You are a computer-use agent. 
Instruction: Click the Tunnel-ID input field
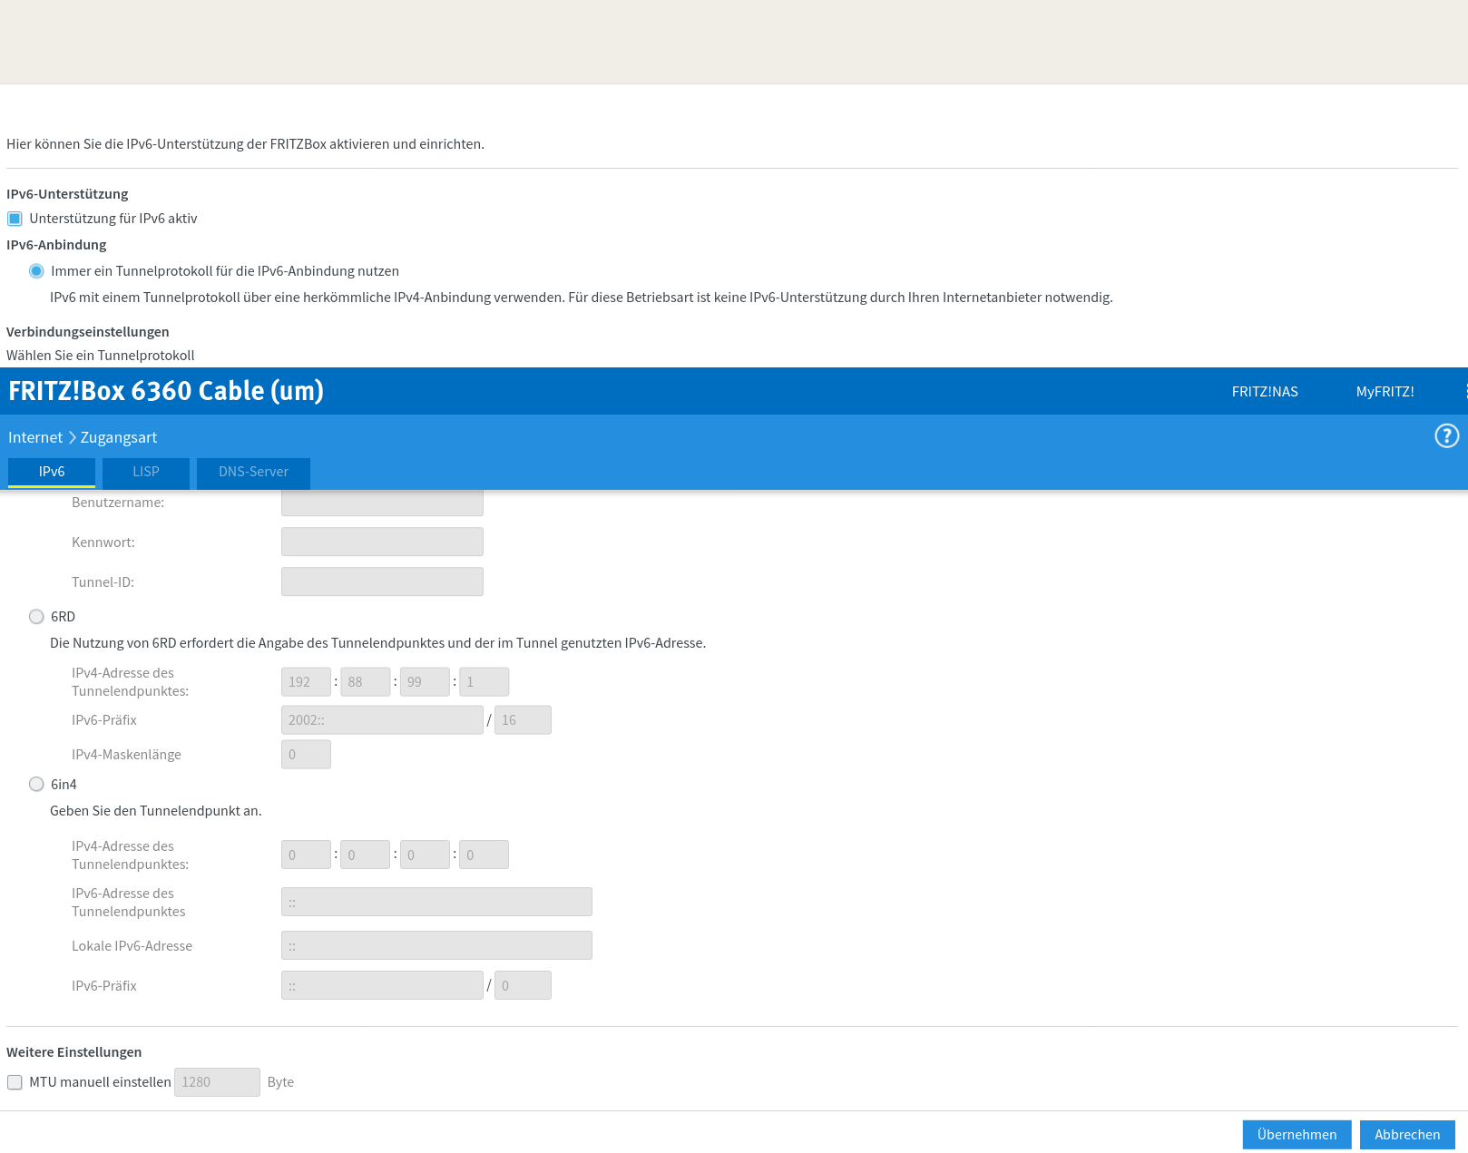tap(382, 582)
